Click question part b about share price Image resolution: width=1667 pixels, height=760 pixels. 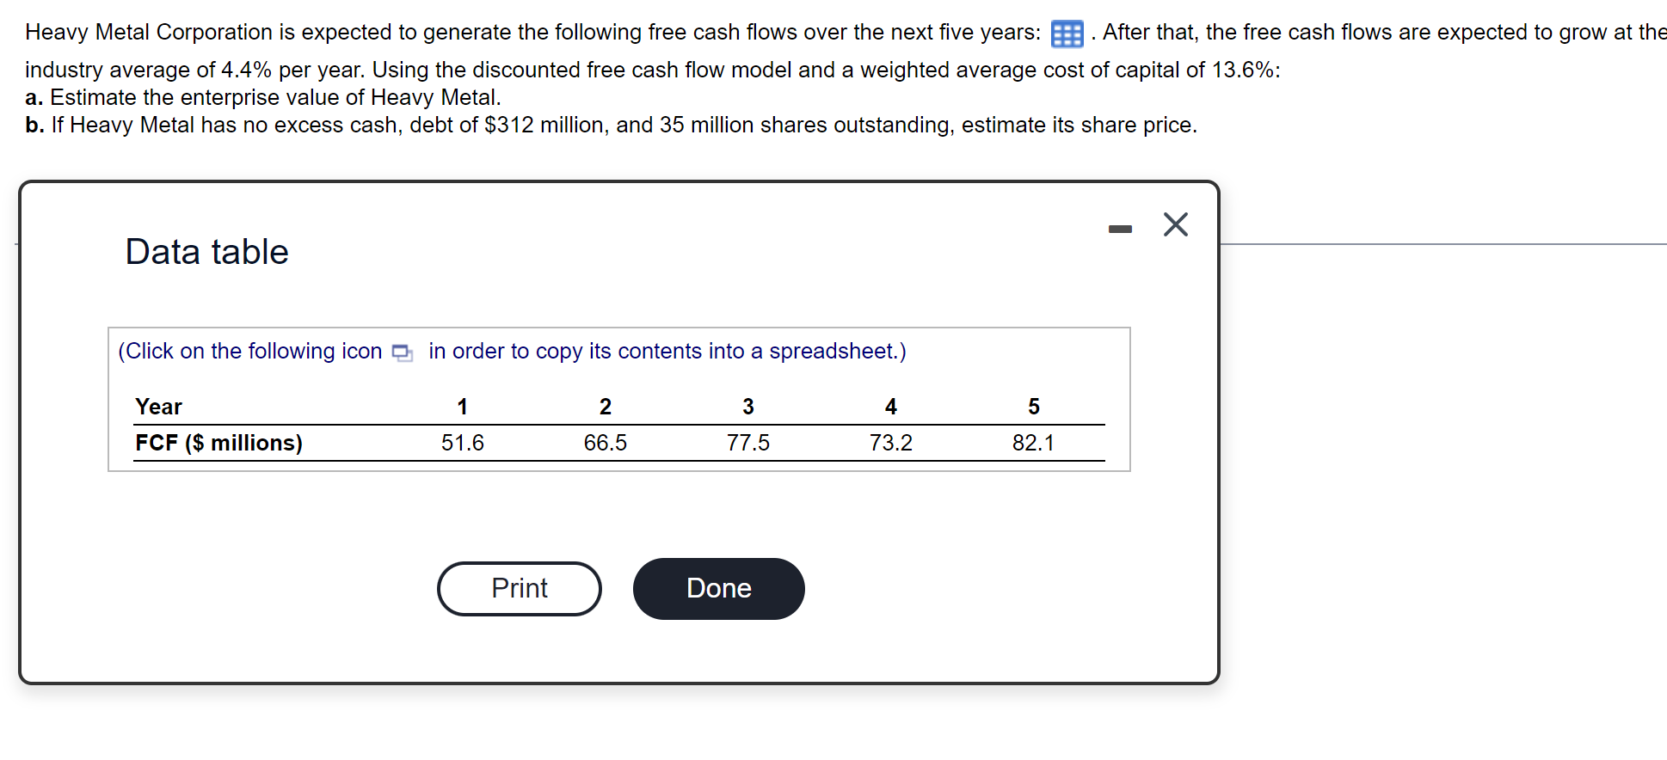click(x=611, y=126)
